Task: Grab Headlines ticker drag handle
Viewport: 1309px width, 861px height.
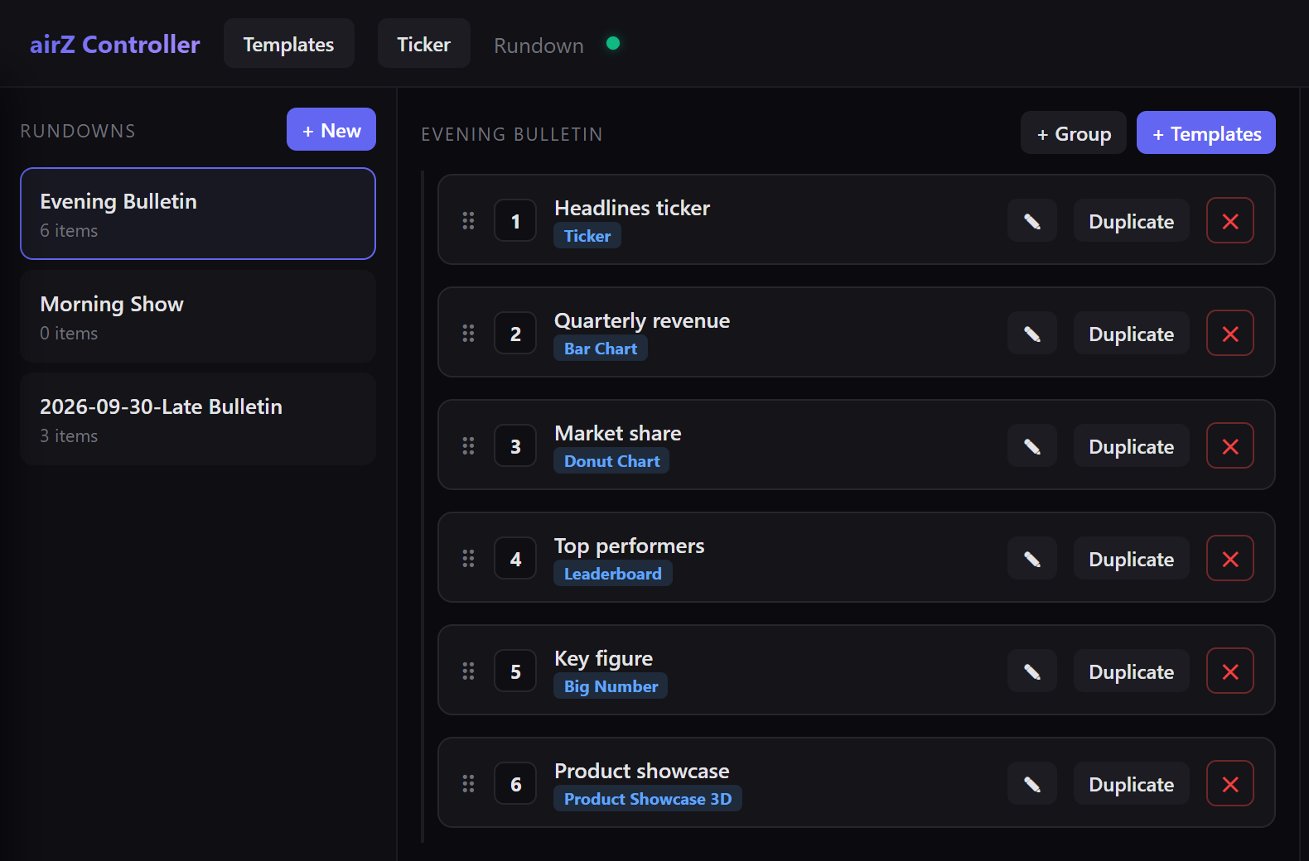Action: [468, 221]
